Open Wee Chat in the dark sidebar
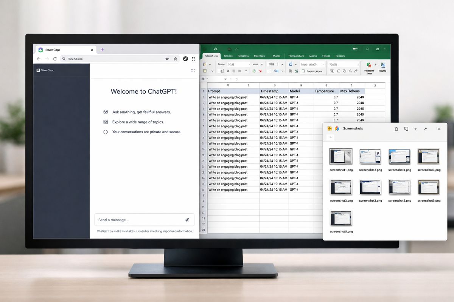The width and height of the screenshot is (454, 302). tap(45, 70)
